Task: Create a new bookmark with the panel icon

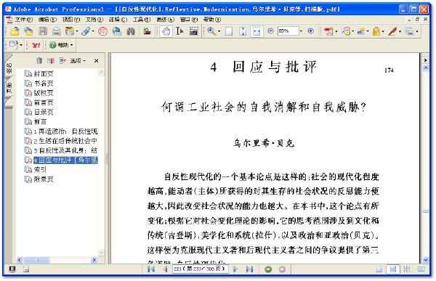Action: click(51, 60)
